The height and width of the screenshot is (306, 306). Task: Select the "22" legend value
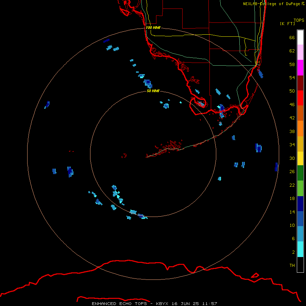pyautogui.click(x=292, y=185)
